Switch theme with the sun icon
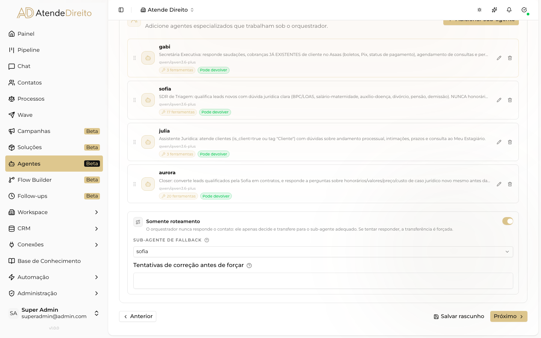 (x=479, y=10)
